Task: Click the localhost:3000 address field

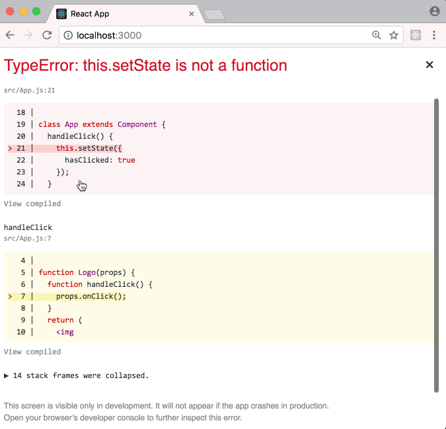Action: [x=231, y=35]
